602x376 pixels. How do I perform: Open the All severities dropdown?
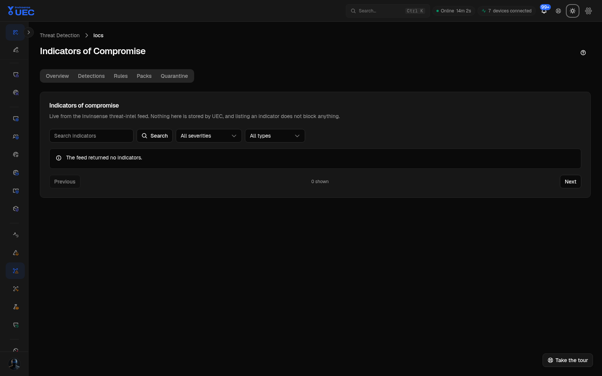[x=209, y=136]
